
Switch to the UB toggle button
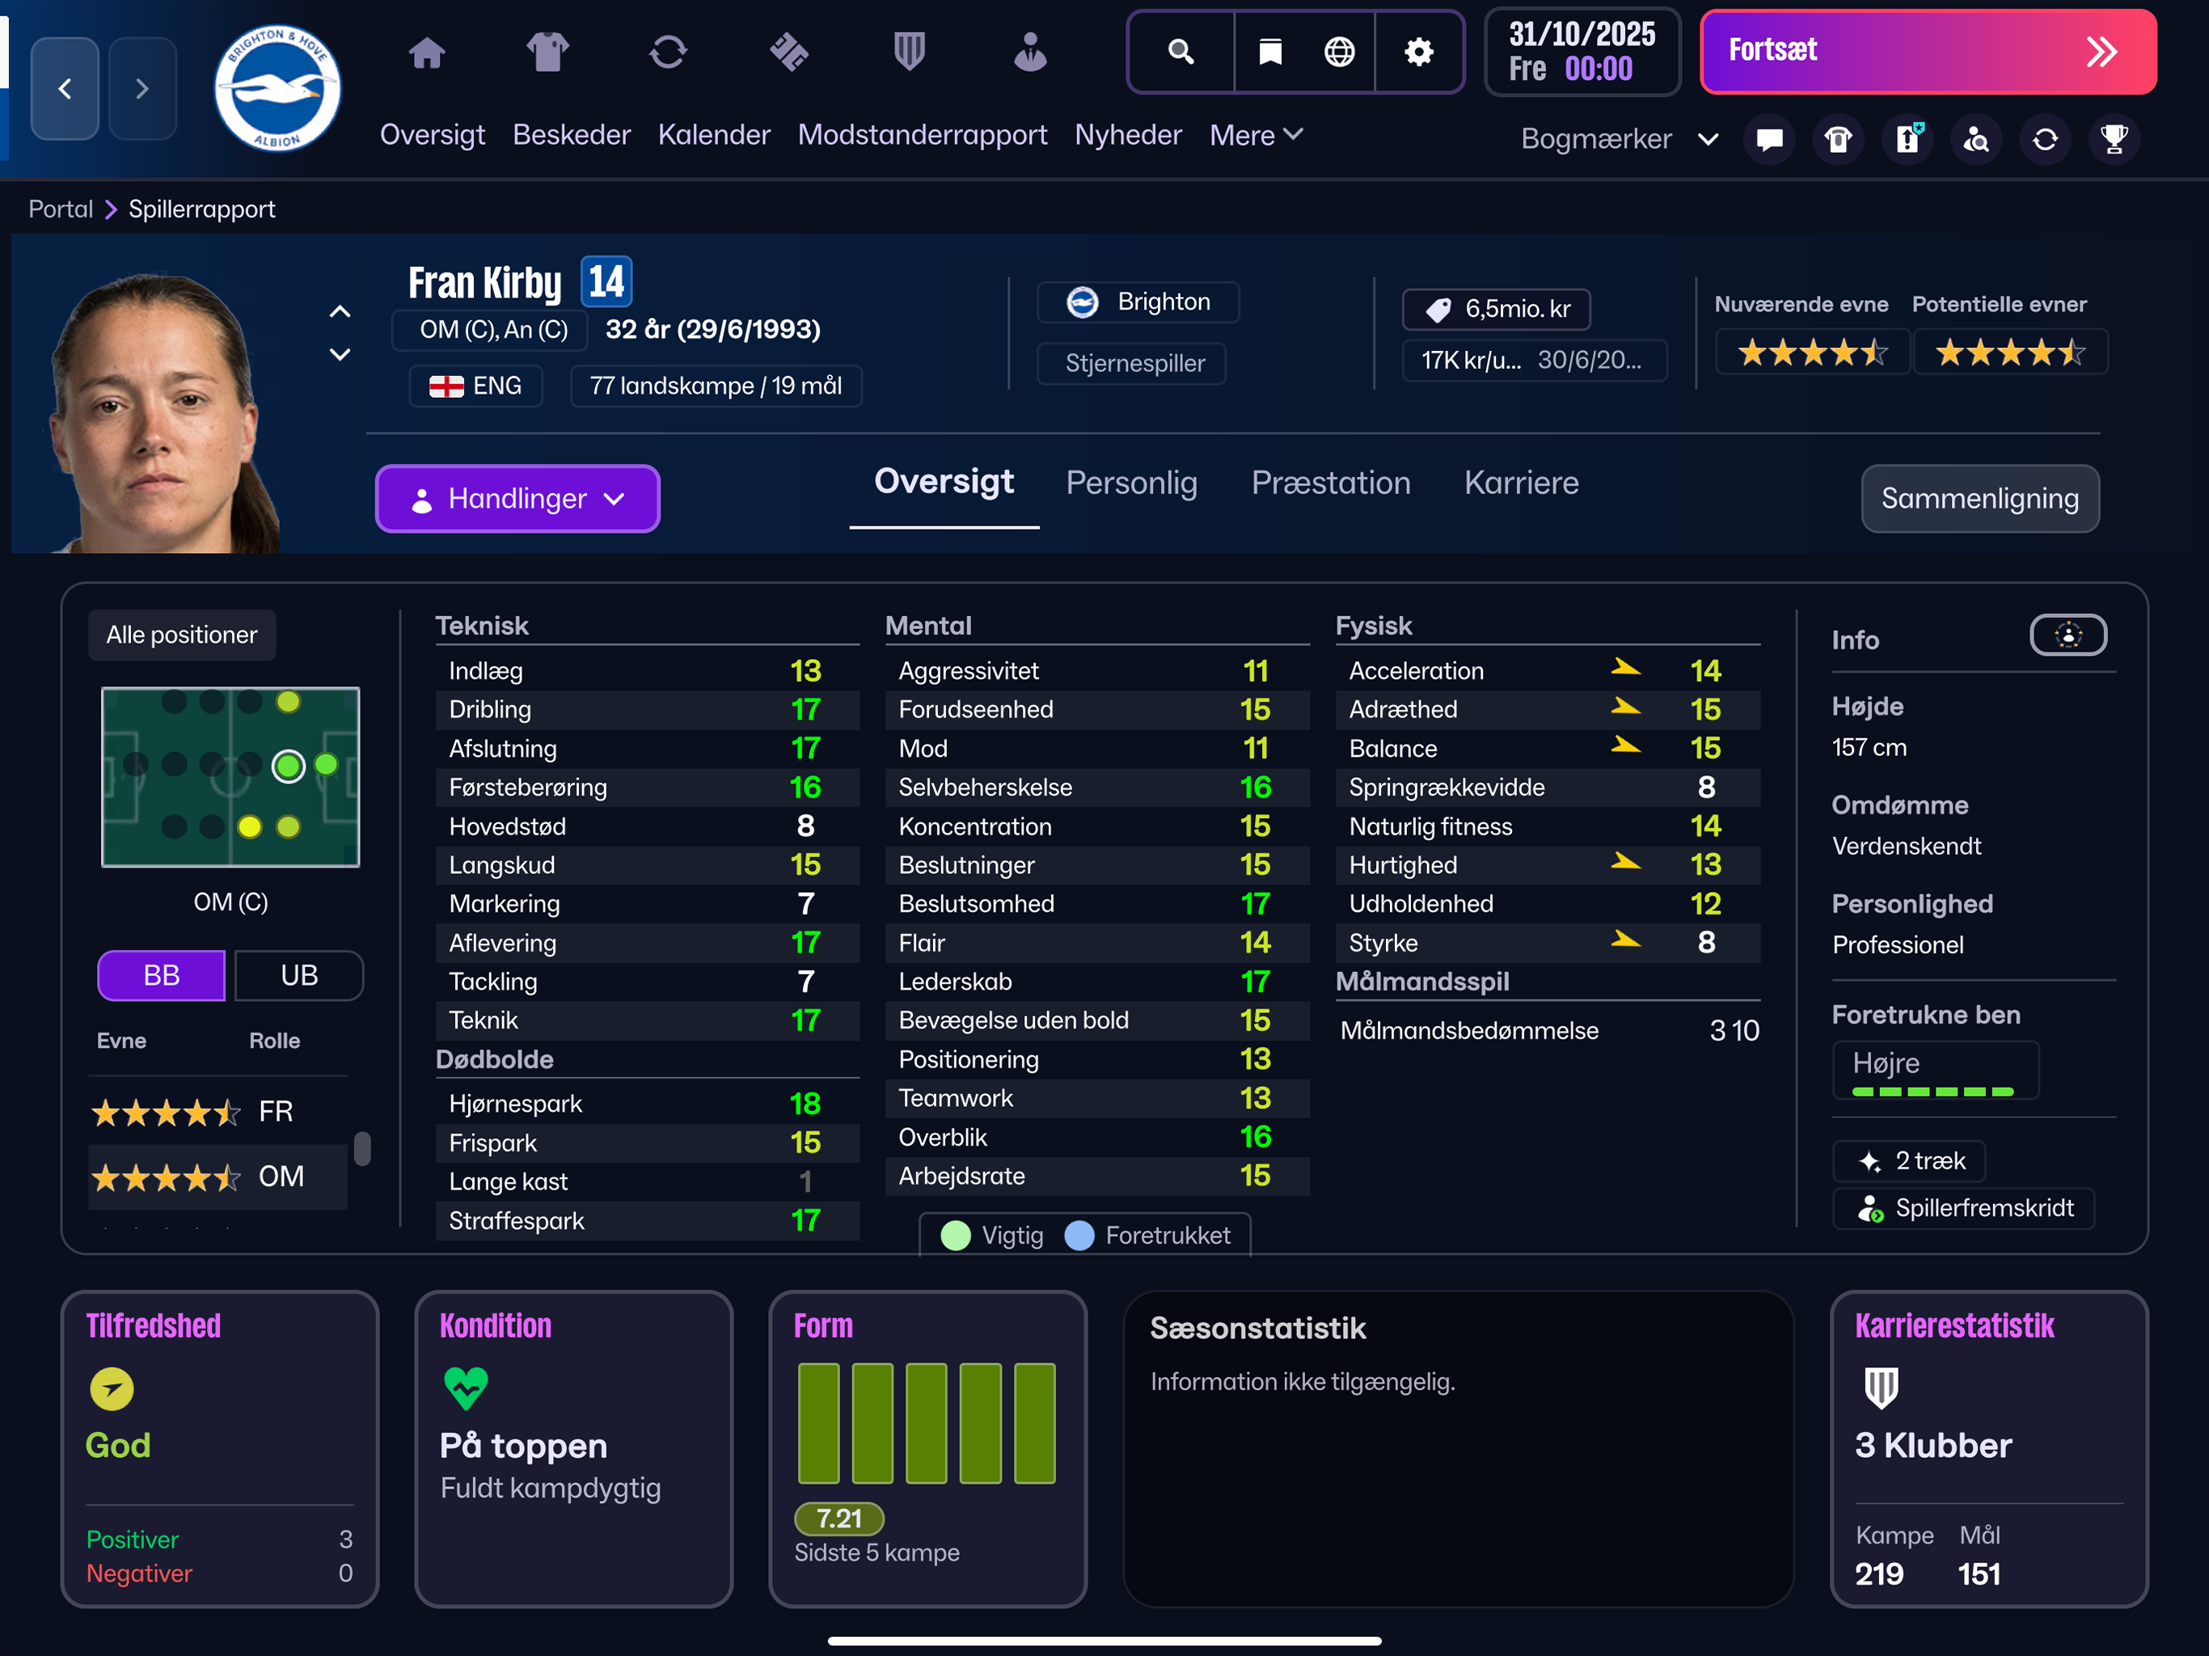pyautogui.click(x=298, y=975)
